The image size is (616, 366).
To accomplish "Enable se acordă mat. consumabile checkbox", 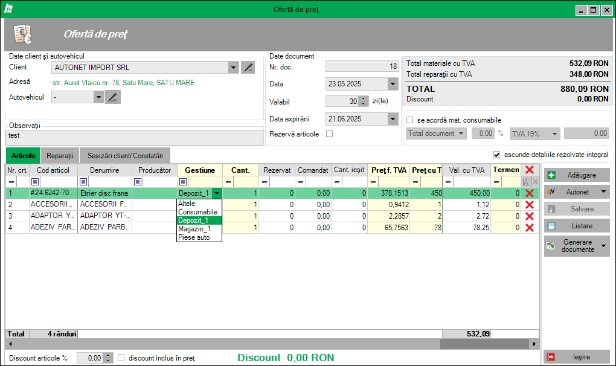I will [409, 120].
